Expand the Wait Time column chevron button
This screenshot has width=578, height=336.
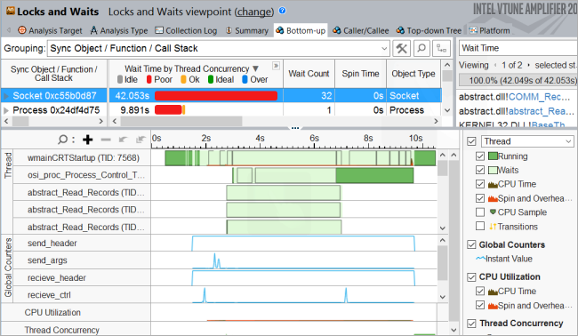pos(276,66)
